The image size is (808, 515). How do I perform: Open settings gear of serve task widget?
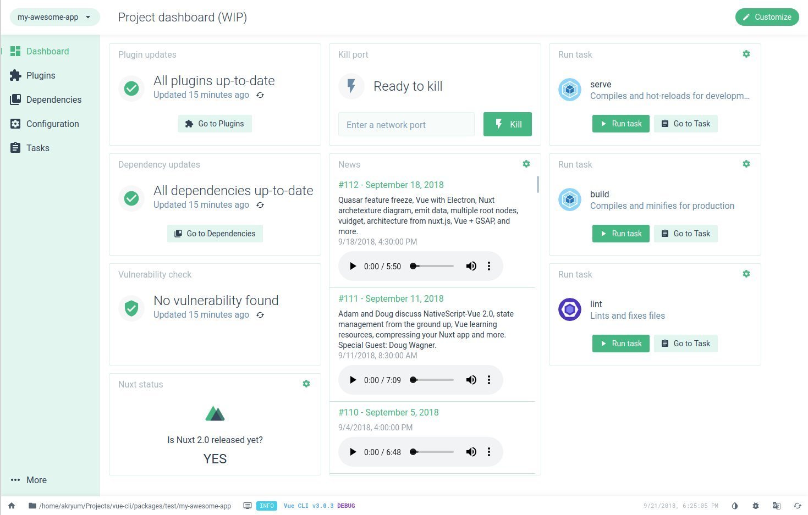(x=746, y=54)
